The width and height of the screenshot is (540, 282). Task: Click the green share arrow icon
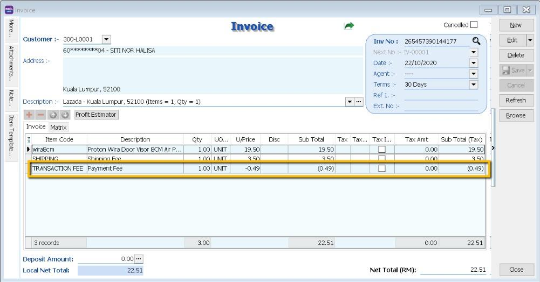coord(349,26)
